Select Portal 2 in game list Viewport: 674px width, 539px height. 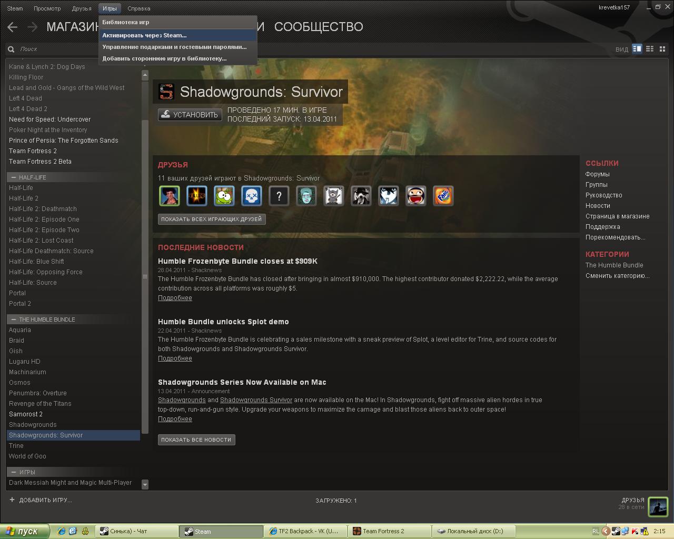tap(20, 304)
